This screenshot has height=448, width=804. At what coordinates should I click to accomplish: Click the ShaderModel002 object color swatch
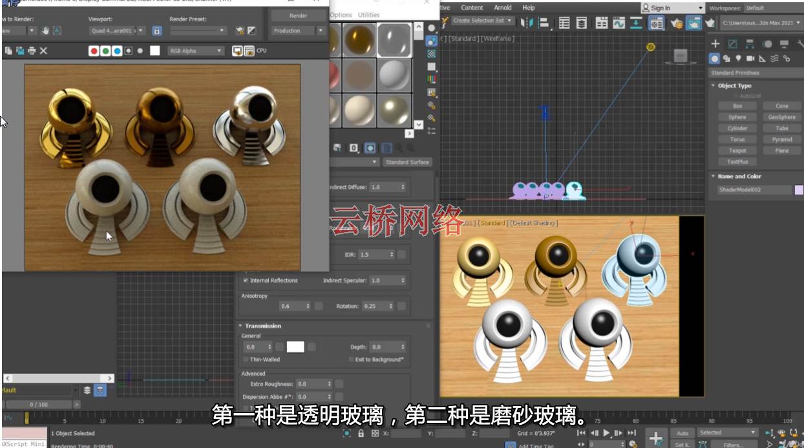tap(798, 189)
